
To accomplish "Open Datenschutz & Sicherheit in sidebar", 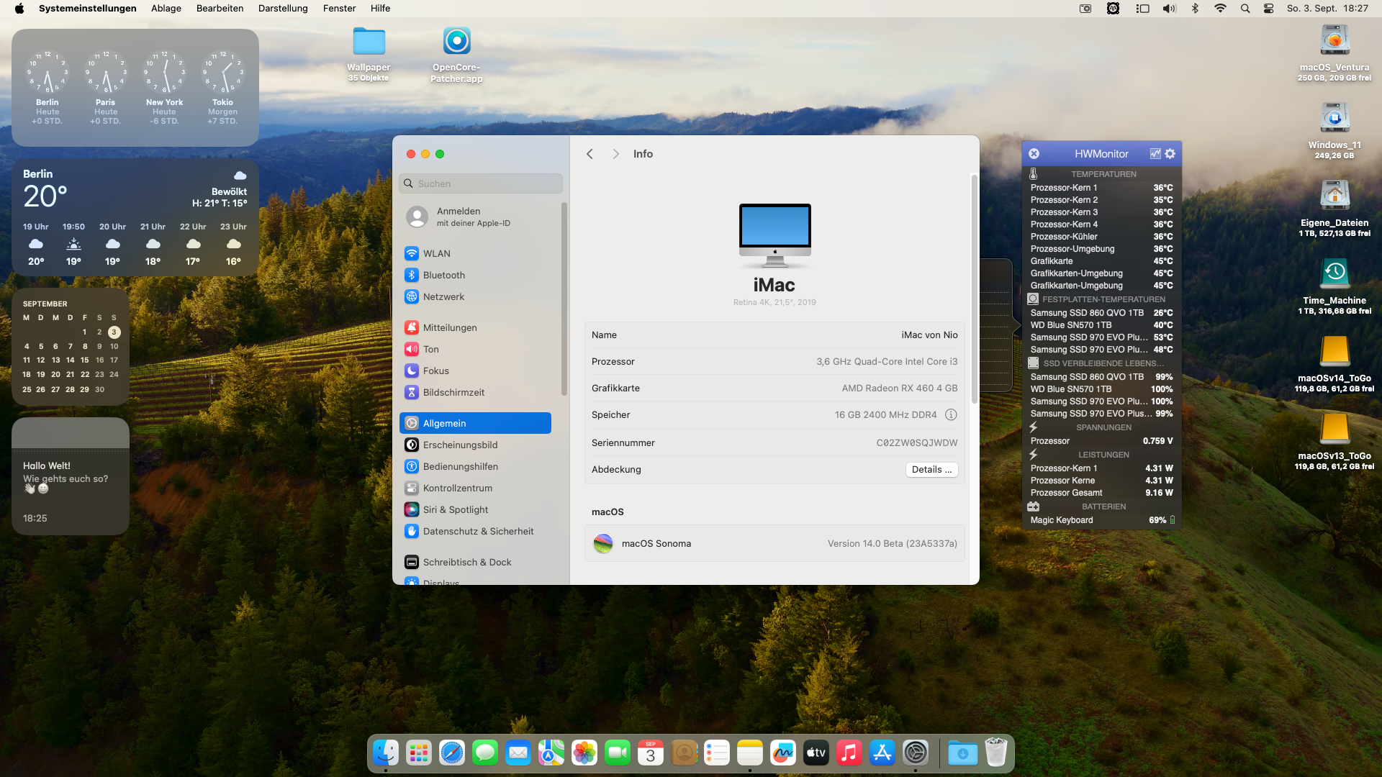I will coord(475,531).
